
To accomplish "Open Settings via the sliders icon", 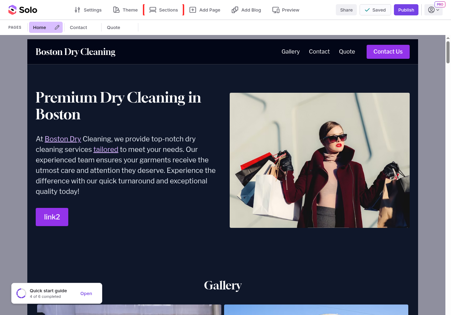I will (77, 10).
